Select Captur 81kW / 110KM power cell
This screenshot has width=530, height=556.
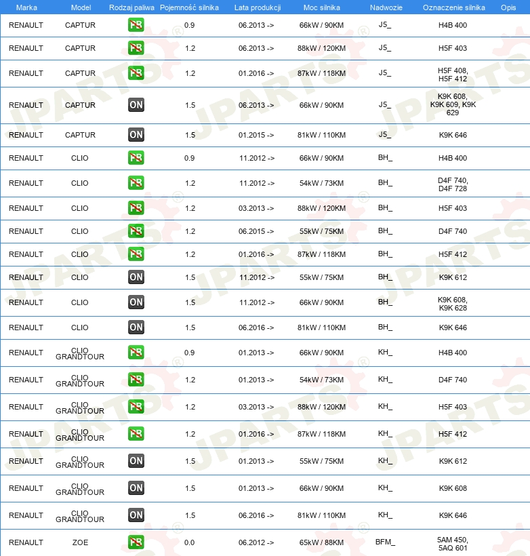coord(321,135)
